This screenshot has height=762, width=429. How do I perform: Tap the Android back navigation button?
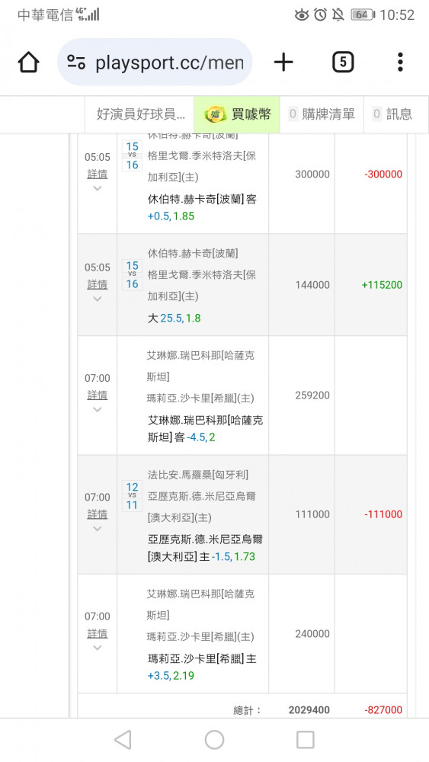tap(123, 740)
